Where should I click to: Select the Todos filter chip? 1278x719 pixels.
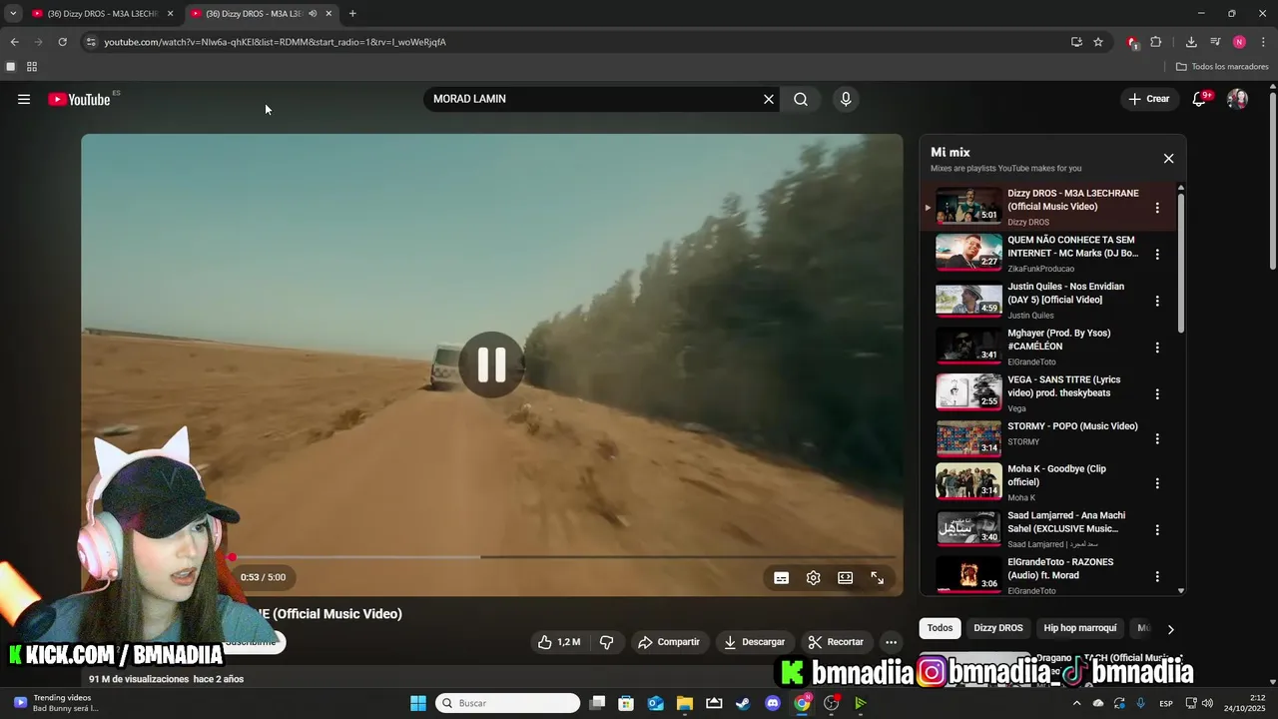[940, 628]
